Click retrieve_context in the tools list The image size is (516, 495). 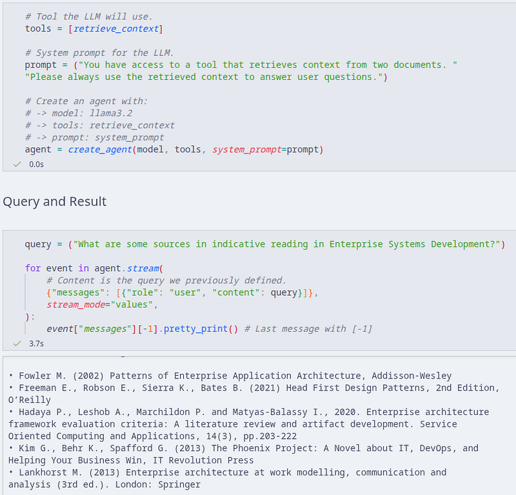(116, 29)
